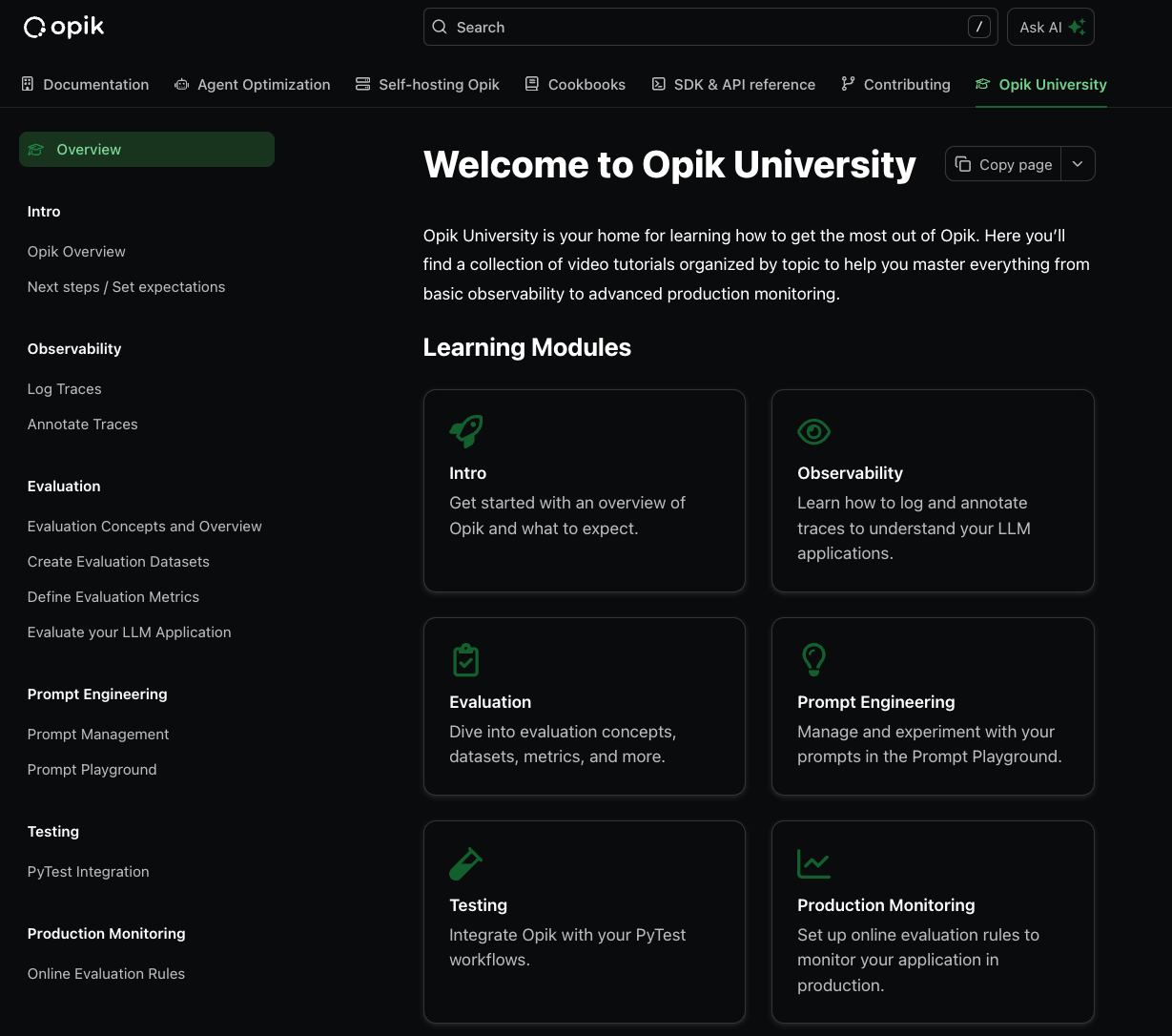
Task: Open Log Traces sidebar link
Action: pyautogui.click(x=64, y=389)
